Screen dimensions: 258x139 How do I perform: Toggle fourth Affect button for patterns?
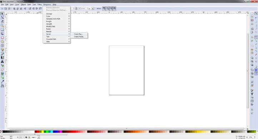(x=114, y=9)
